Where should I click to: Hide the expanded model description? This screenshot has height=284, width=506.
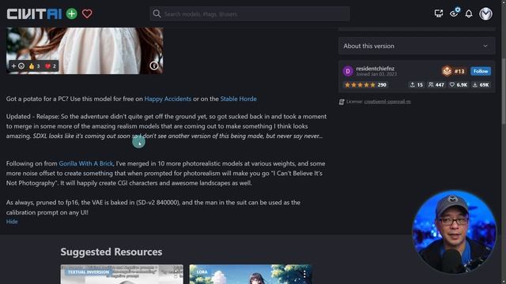click(12, 222)
